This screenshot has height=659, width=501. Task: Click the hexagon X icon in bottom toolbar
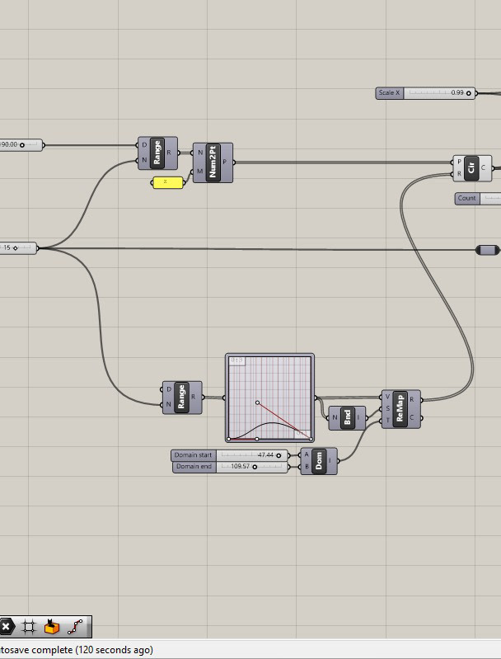[7, 627]
